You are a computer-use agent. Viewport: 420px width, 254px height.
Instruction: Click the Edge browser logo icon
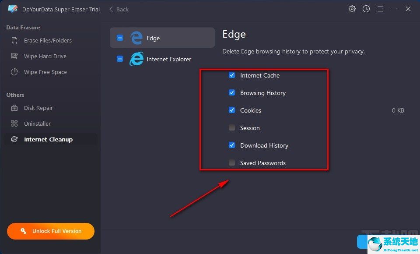click(136, 38)
